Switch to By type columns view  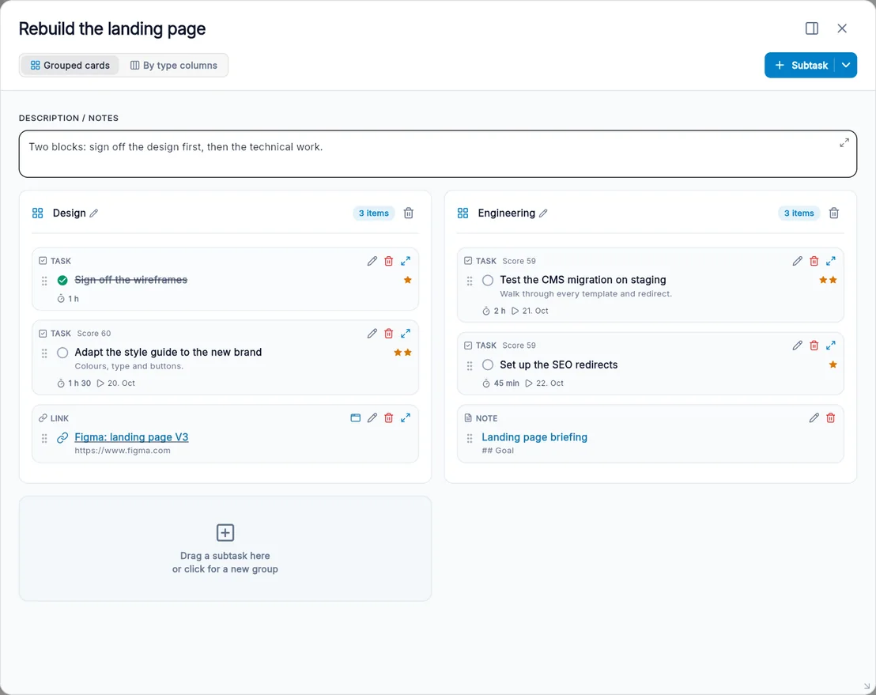coord(174,66)
